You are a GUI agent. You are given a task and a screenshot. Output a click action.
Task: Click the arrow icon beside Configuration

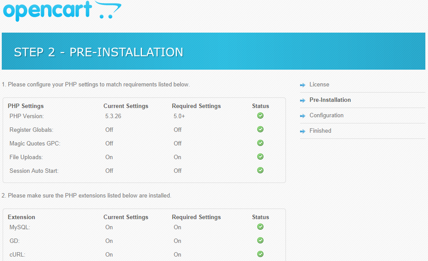(x=303, y=116)
